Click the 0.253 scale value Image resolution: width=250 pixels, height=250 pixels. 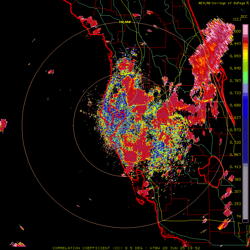235,204
